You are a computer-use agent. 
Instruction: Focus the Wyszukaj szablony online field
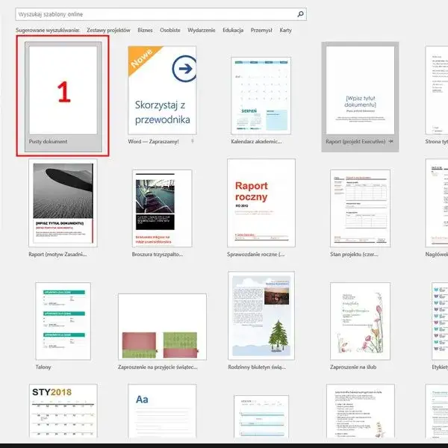click(x=161, y=14)
